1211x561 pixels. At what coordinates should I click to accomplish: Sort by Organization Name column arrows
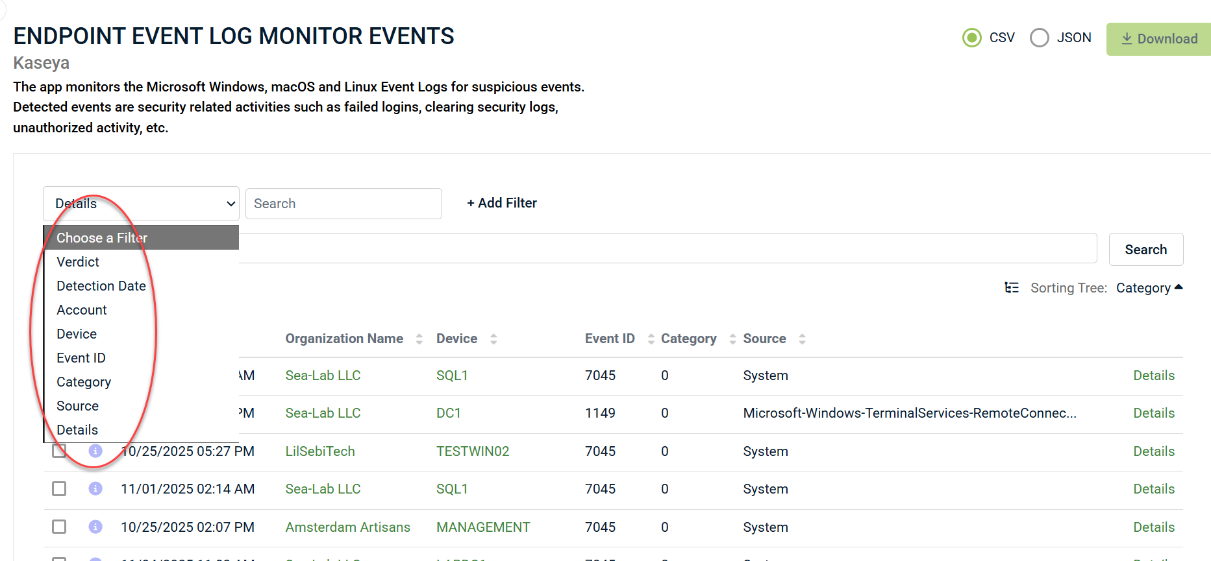pyautogui.click(x=419, y=339)
